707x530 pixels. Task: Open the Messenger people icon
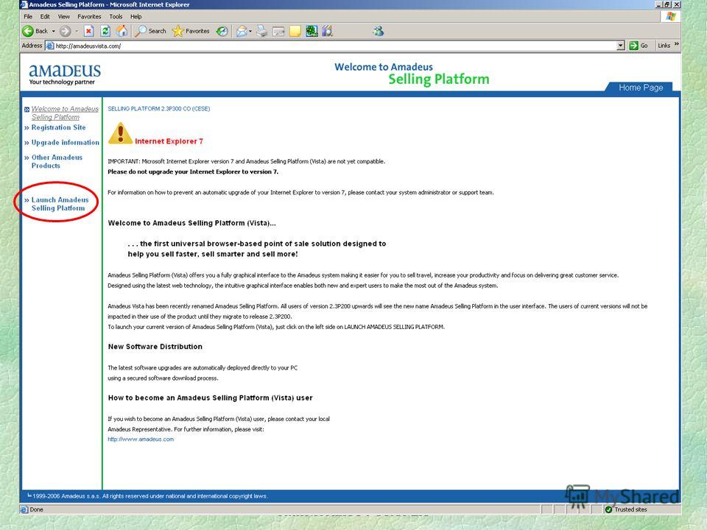coord(378,31)
